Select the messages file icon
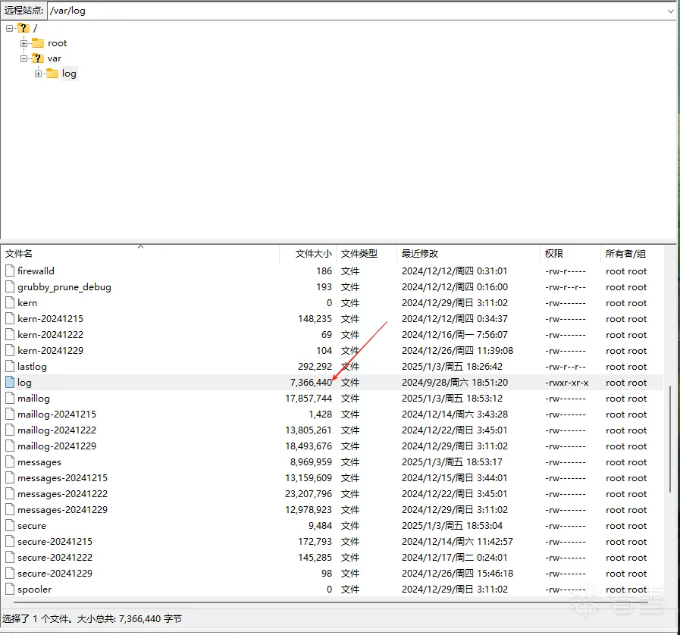 tap(10, 461)
